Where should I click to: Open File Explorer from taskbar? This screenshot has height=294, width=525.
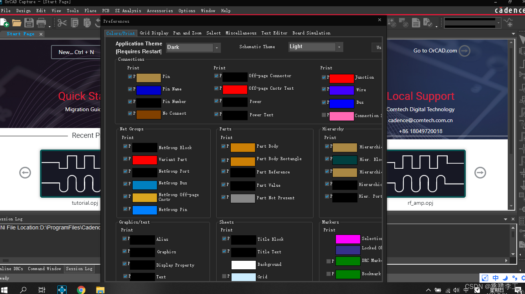[x=100, y=290]
